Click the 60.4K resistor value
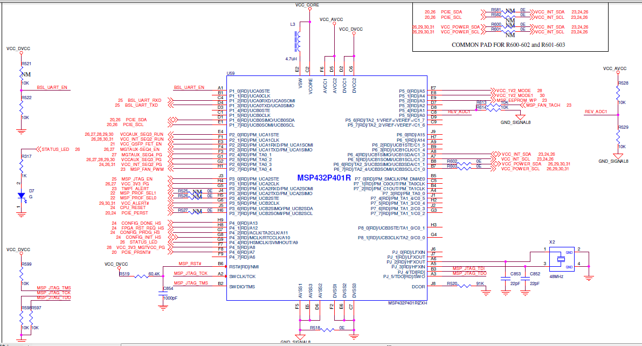This screenshot has height=346, width=642. click(x=154, y=274)
